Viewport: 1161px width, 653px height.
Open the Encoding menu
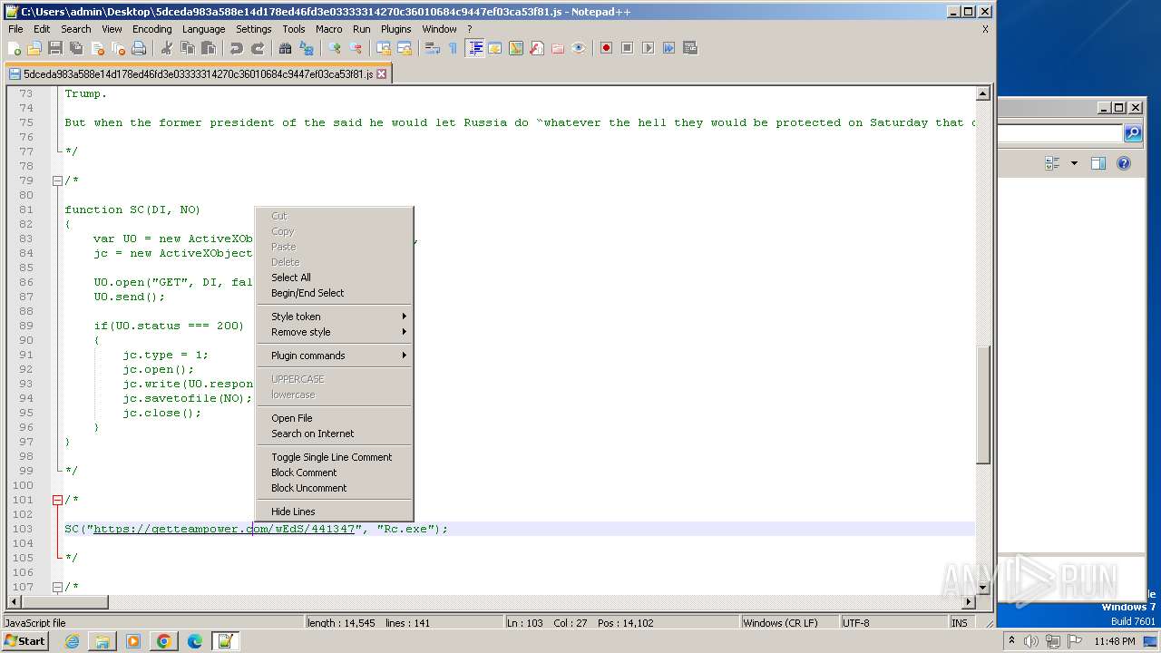151,29
